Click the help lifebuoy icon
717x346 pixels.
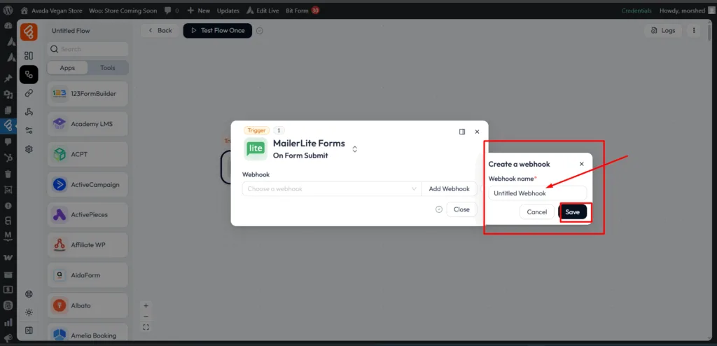(x=29, y=294)
